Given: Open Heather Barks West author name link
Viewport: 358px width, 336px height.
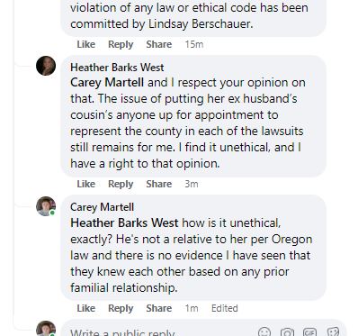Looking at the screenshot, I should tap(117, 68).
